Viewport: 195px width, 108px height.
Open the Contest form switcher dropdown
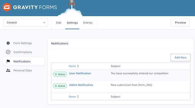26,23
